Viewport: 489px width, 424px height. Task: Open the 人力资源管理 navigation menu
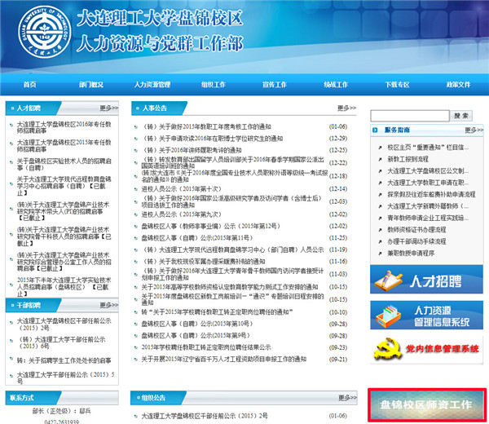click(152, 84)
